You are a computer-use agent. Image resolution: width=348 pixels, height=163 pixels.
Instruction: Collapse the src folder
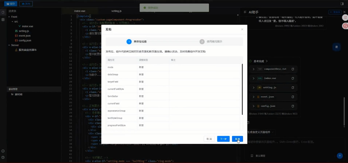click(12, 22)
